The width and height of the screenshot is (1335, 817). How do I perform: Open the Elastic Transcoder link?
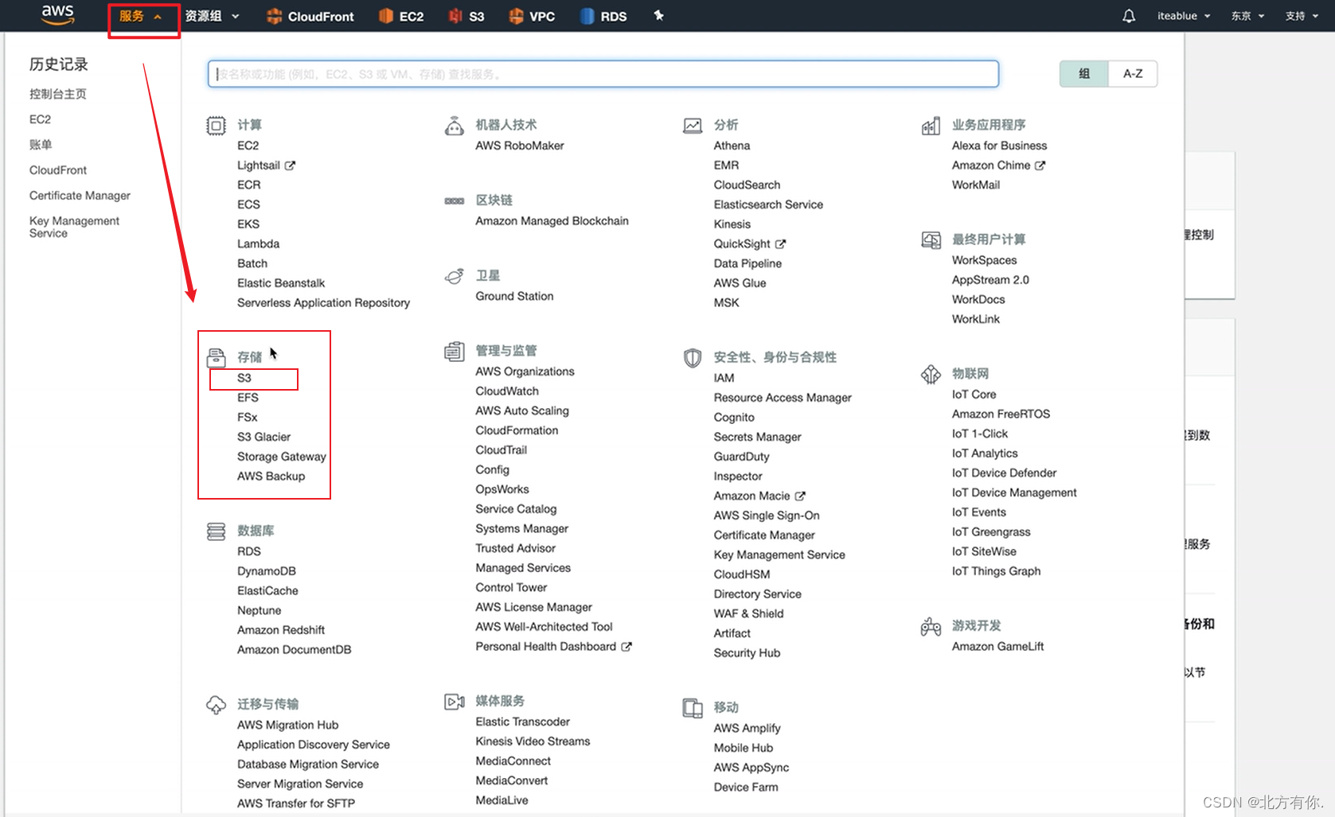pos(522,722)
